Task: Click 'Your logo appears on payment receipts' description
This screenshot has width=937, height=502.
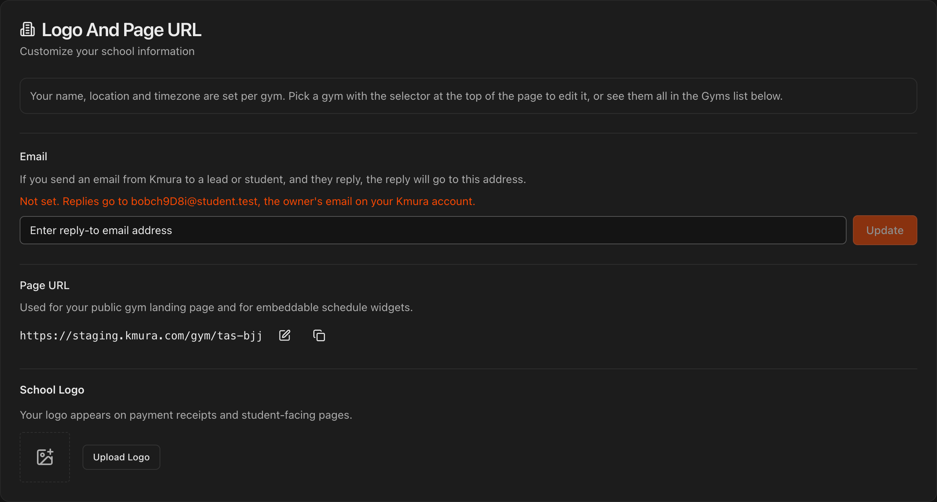Action: [x=186, y=415]
